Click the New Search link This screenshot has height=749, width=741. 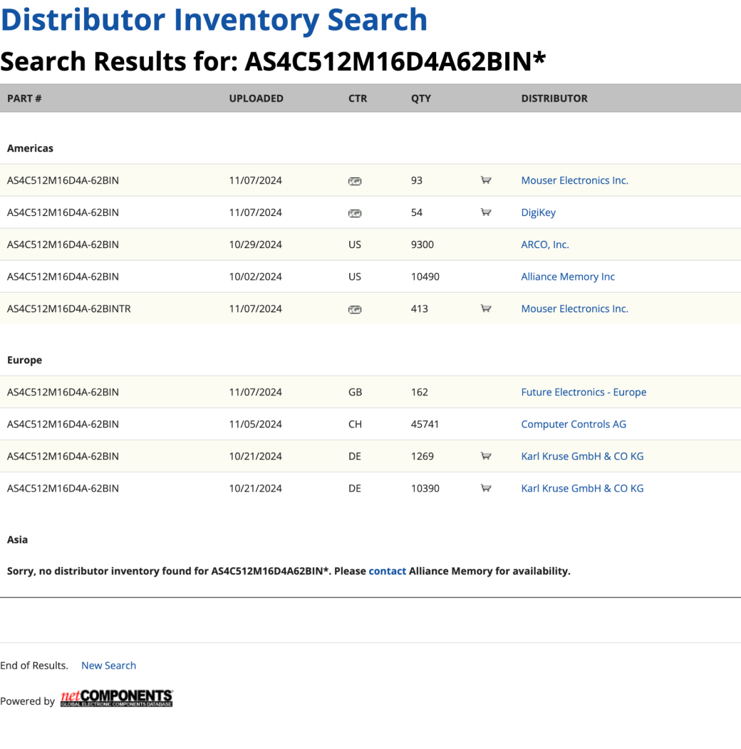[108, 666]
